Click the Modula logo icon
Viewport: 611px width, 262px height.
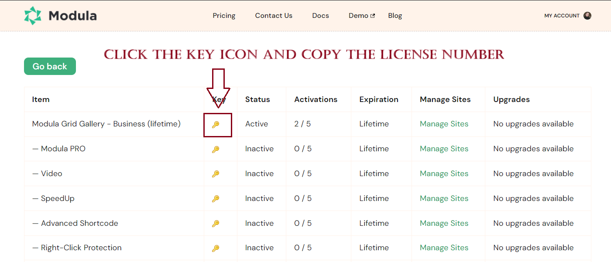(x=33, y=16)
